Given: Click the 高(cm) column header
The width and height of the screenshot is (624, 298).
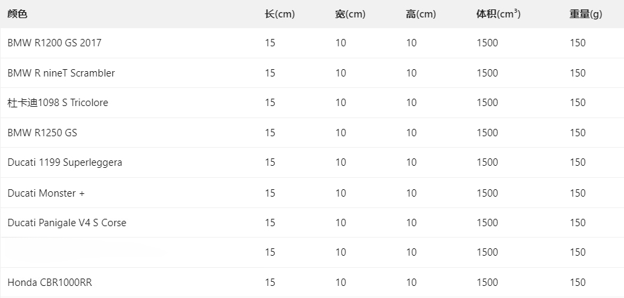Looking at the screenshot, I should point(420,14).
